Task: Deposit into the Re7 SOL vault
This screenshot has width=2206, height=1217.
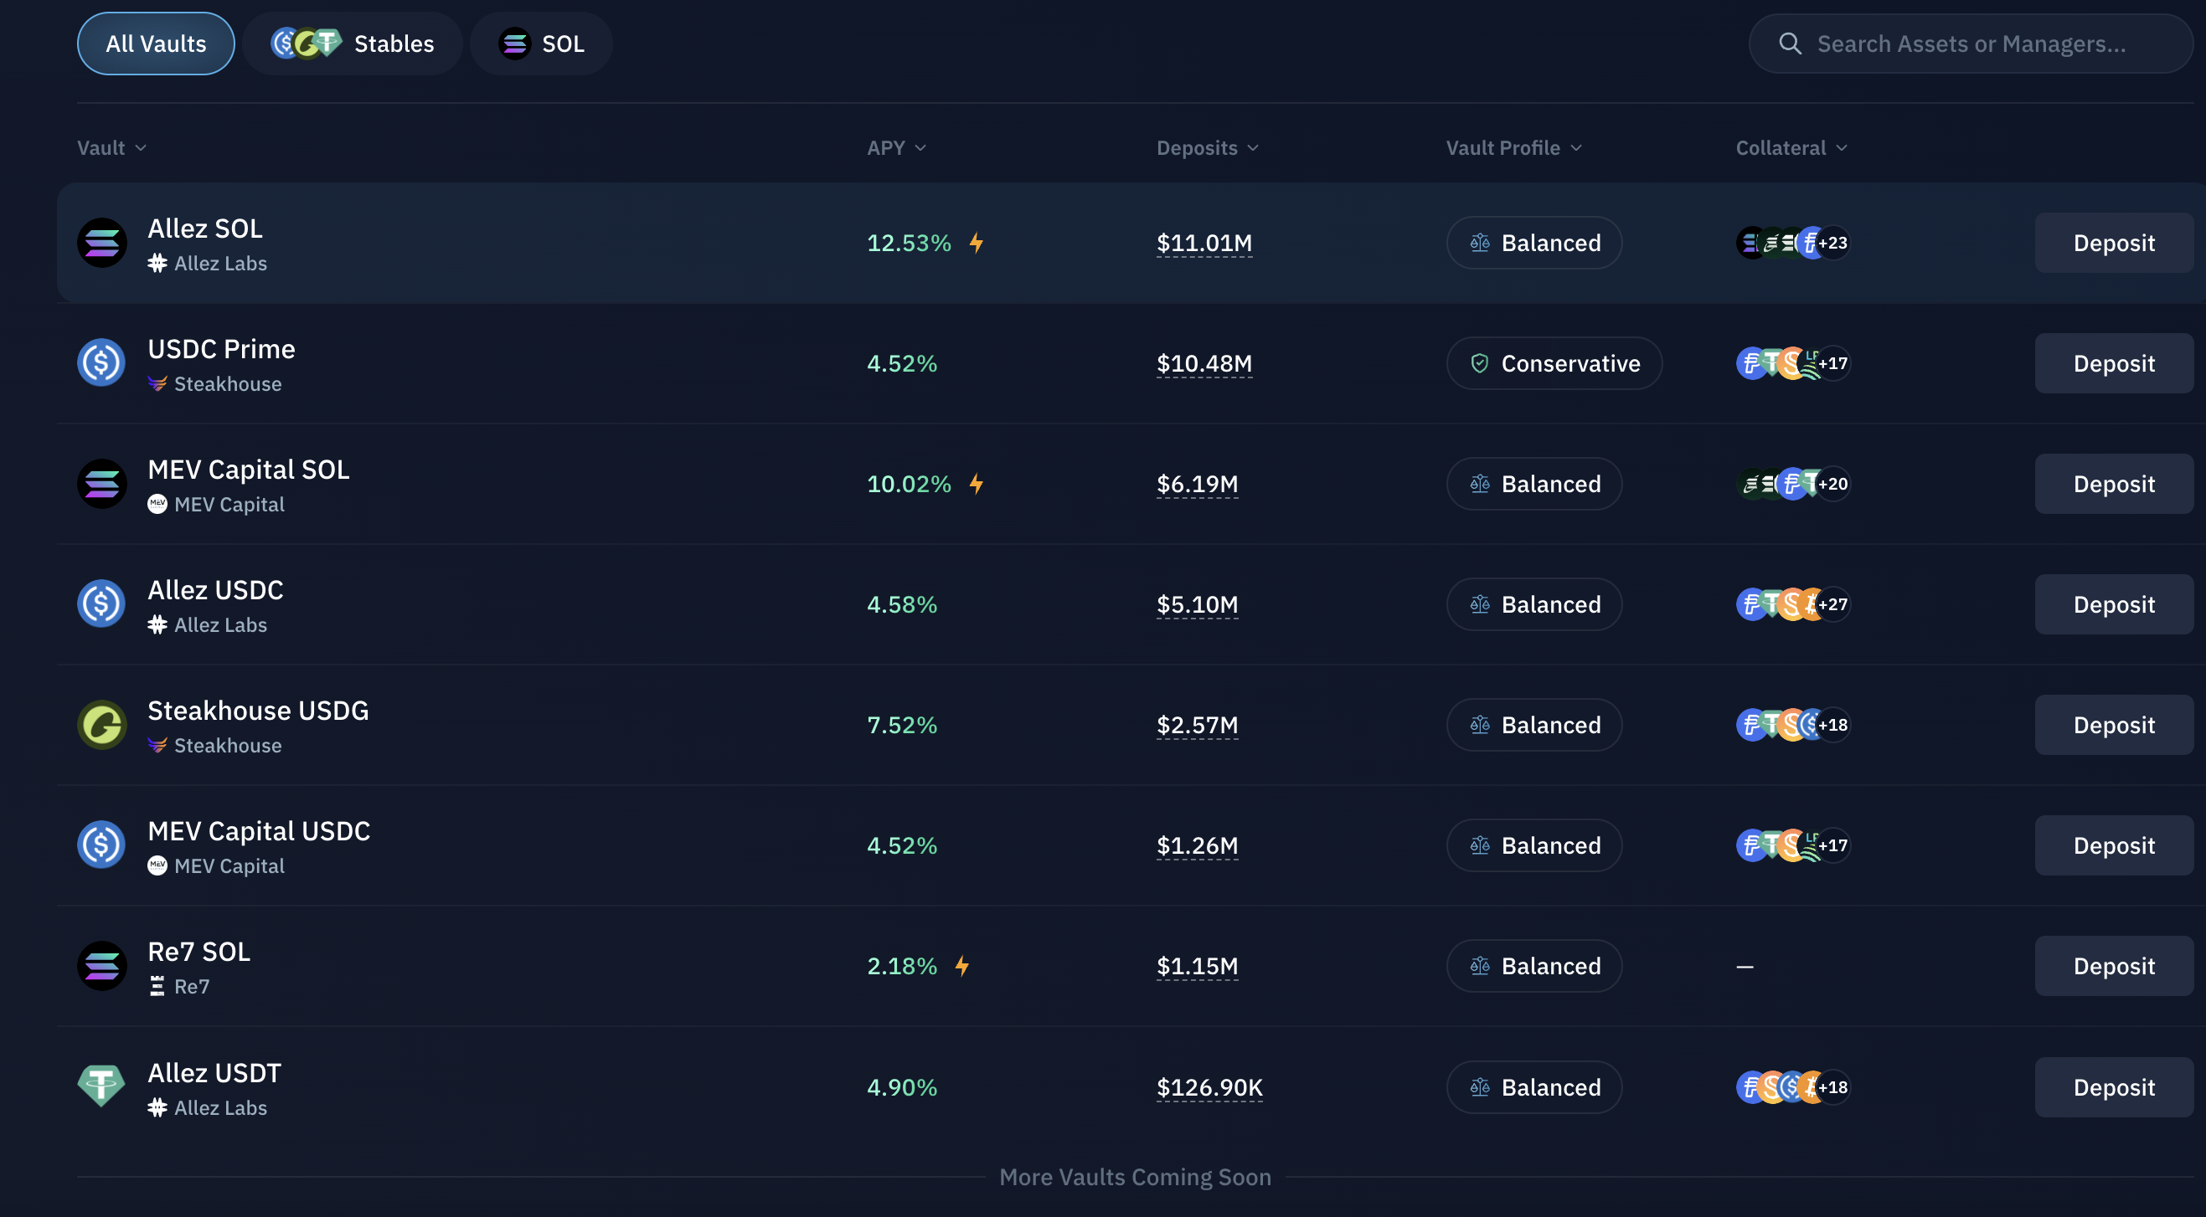Action: (x=2114, y=966)
